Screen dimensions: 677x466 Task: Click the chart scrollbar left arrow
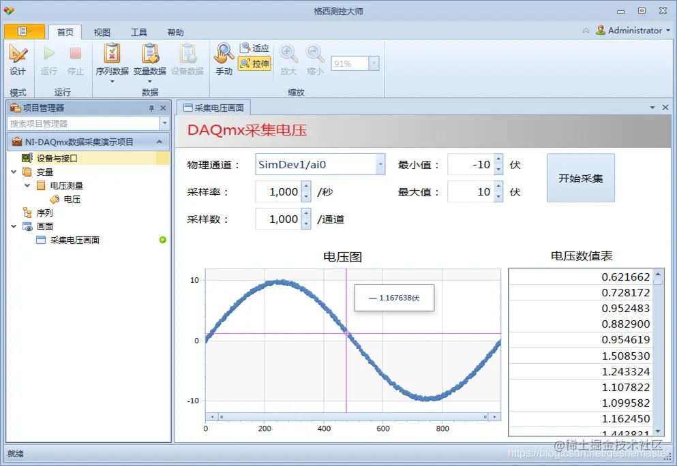(212, 417)
